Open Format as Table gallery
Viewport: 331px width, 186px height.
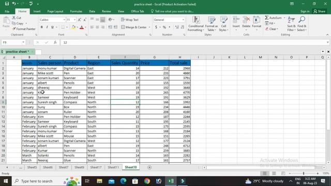coord(212,24)
